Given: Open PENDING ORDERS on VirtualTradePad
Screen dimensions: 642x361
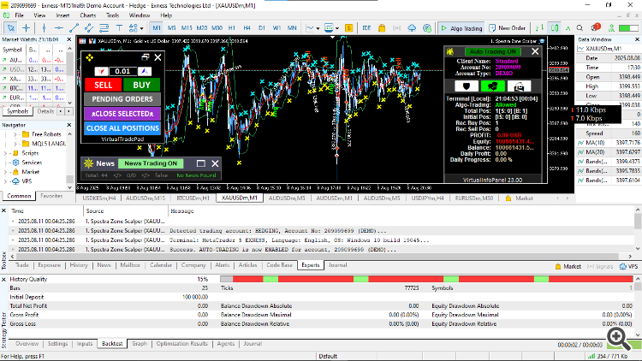Looking at the screenshot, I should pos(122,99).
